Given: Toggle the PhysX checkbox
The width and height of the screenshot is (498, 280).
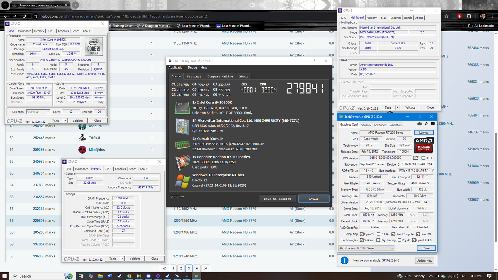Looking at the screenshot, I should [399, 240].
